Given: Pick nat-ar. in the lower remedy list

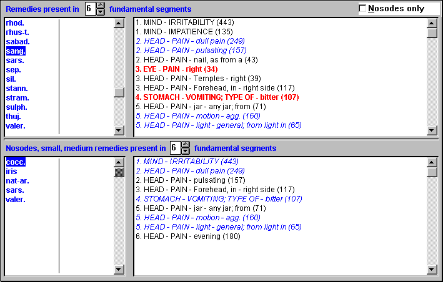Looking at the screenshot, I should click(x=17, y=181).
